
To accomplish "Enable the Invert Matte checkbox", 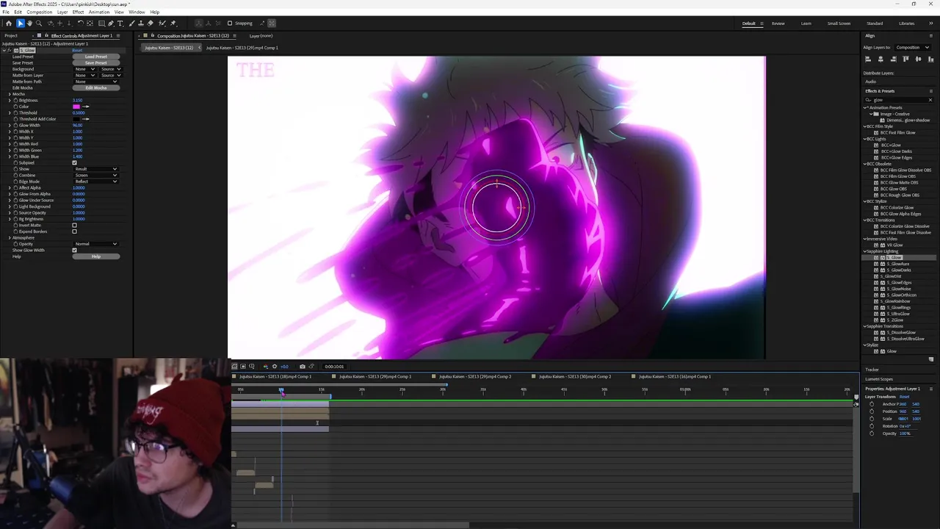I will click(74, 226).
